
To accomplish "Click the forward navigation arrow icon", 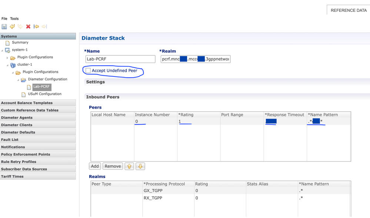I will click(44, 26).
